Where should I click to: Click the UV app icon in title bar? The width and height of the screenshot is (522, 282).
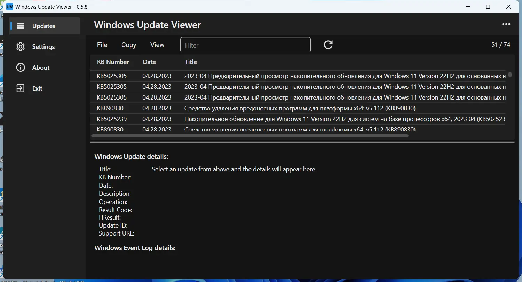click(x=10, y=7)
